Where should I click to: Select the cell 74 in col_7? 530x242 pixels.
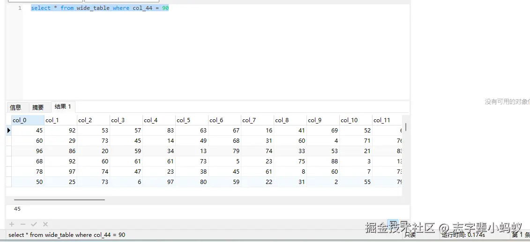tap(258, 151)
